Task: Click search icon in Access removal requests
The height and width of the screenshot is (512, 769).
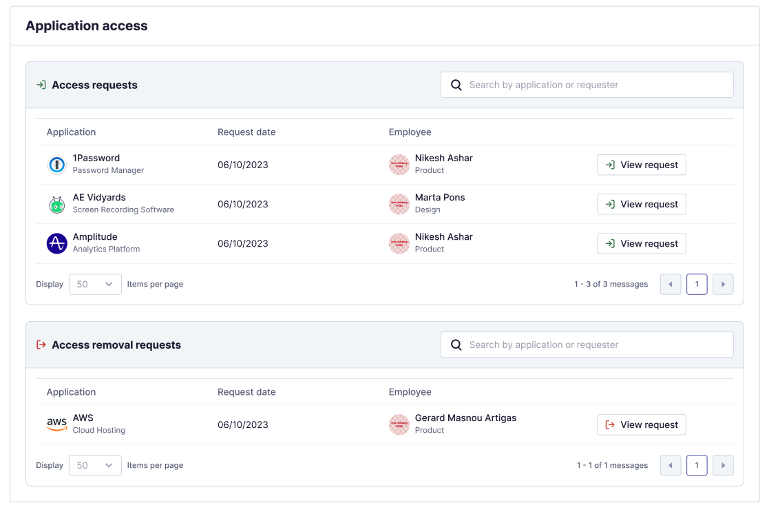Action: (456, 345)
